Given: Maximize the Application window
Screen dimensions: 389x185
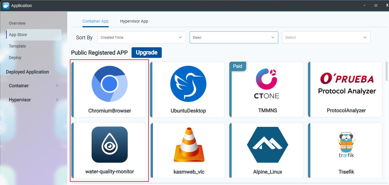Looking at the screenshot, I should click(x=376, y=5).
